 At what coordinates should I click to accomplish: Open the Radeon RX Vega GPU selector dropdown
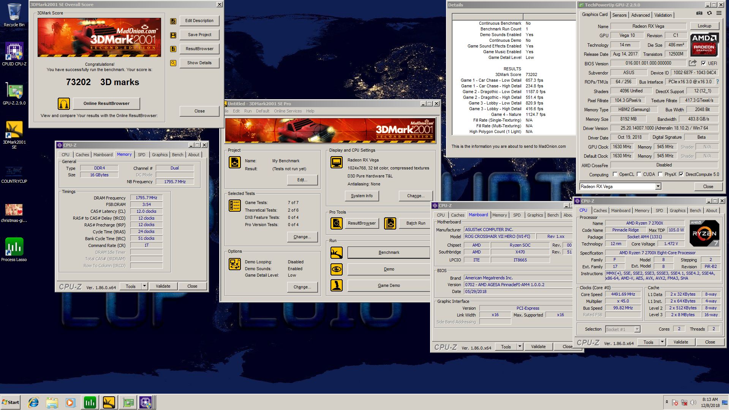658,187
